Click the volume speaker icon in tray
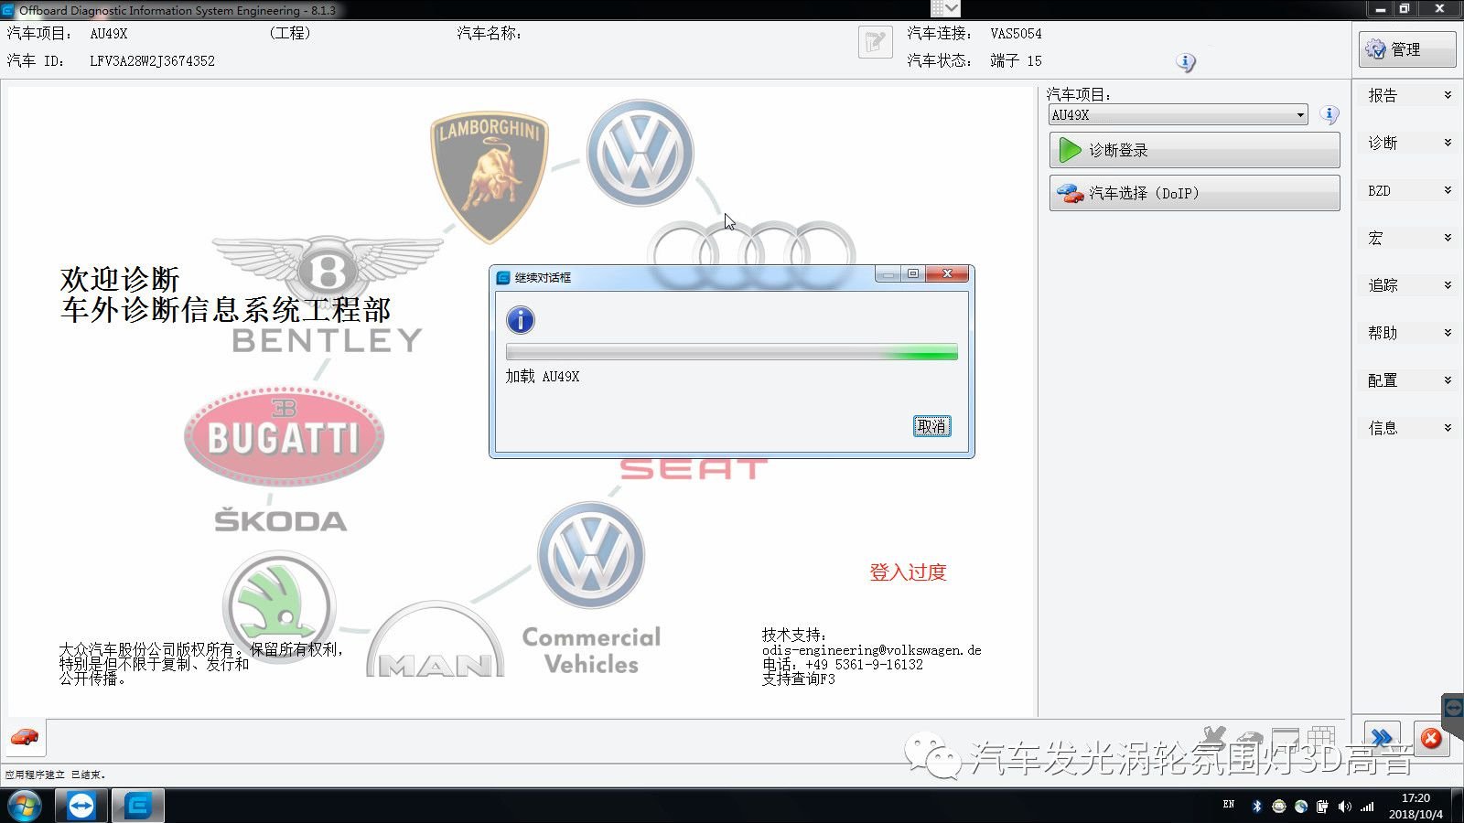 (x=1344, y=806)
